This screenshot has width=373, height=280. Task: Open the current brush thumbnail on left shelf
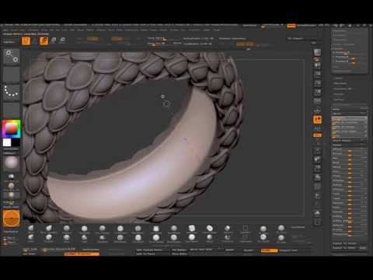pyautogui.click(x=12, y=57)
